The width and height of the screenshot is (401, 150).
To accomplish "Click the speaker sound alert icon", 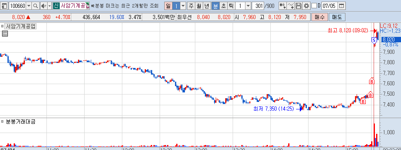I will 44,6.
